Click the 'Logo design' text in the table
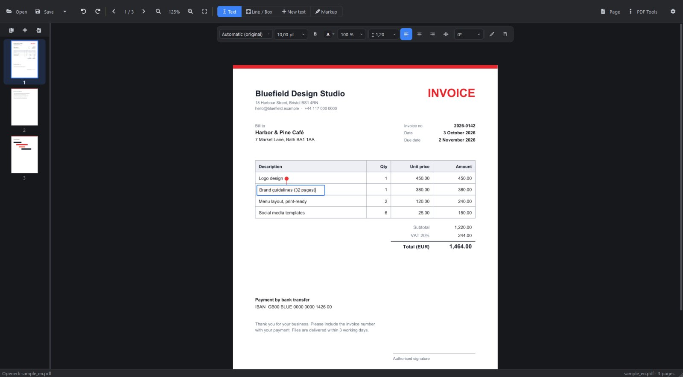This screenshot has width=683, height=377. [271, 178]
